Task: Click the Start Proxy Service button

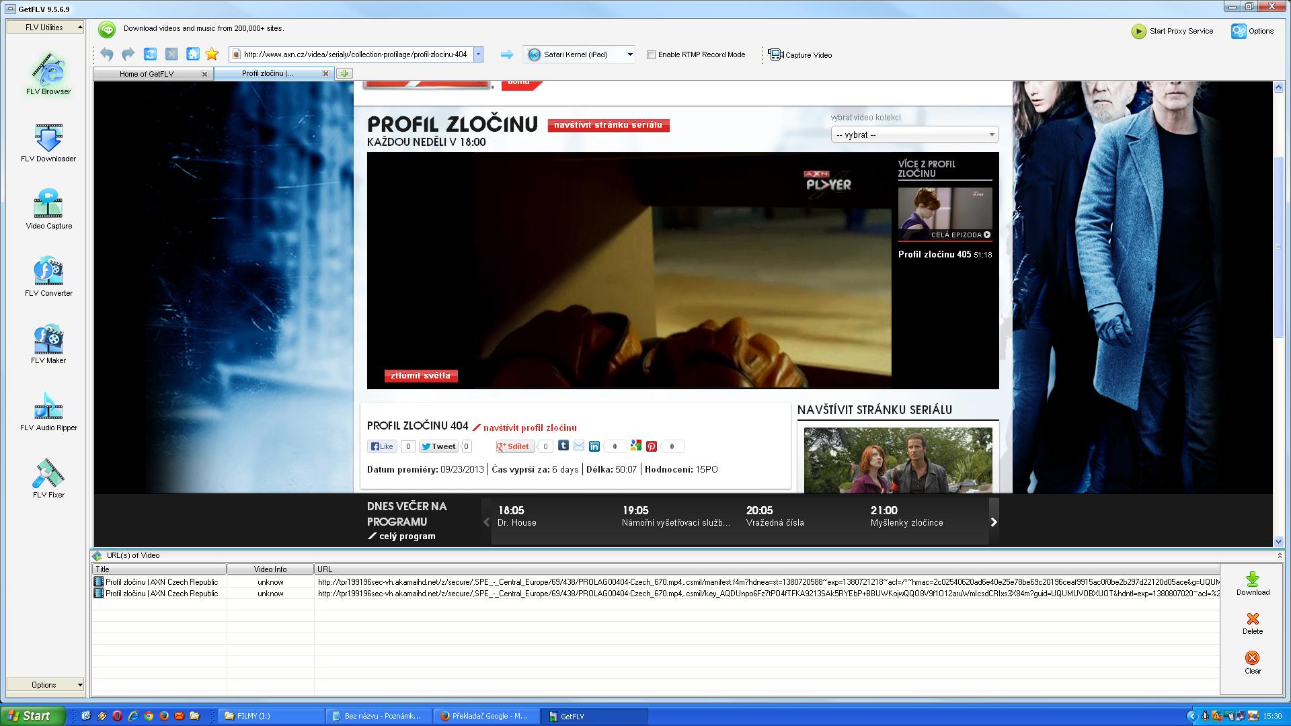Action: [1173, 31]
